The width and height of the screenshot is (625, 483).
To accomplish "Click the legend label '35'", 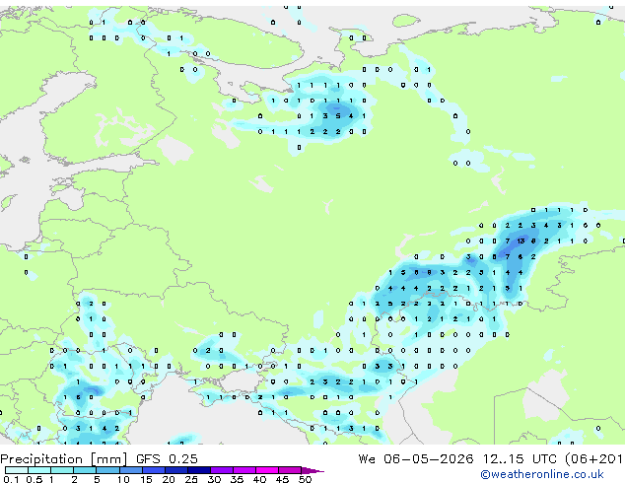I will point(237,479).
